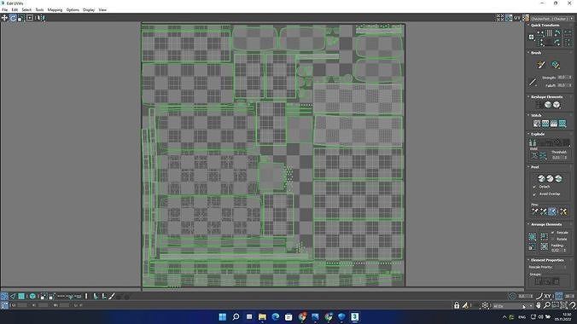The image size is (577, 324).
Task: Click the 3ds Max taskbar icon
Action: click(355, 316)
